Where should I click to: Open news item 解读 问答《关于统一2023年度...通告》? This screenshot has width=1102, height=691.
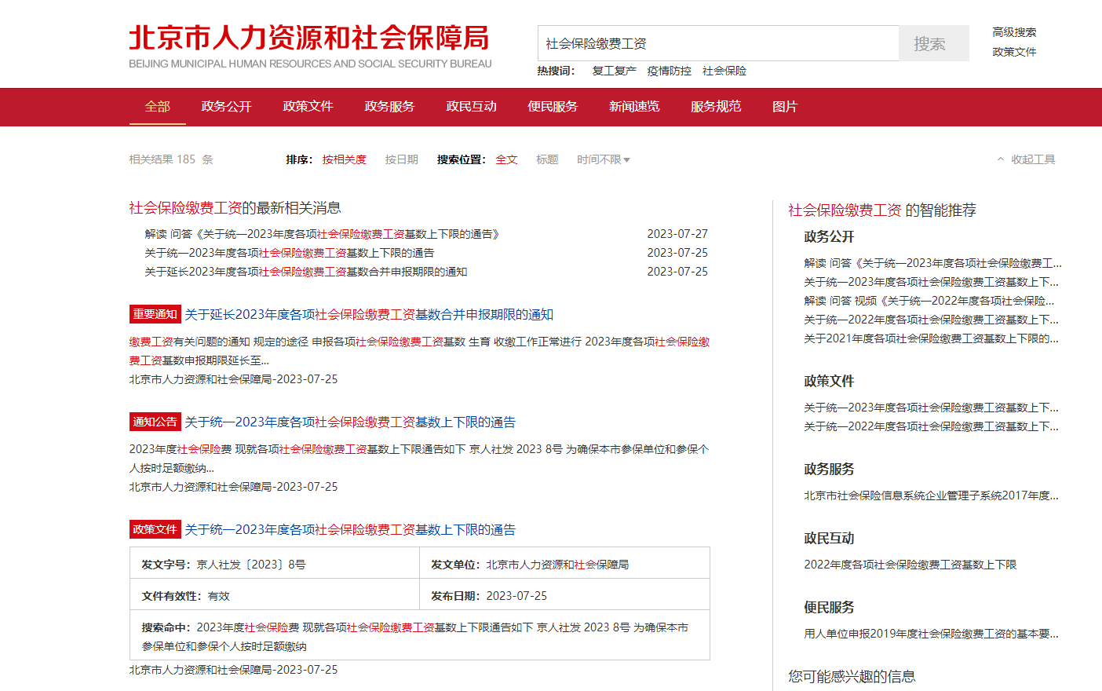pos(322,234)
